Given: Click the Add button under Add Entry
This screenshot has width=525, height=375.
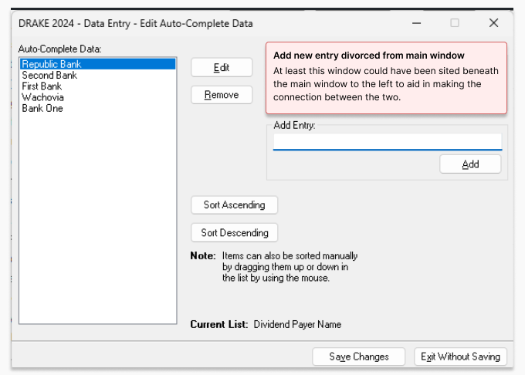Looking at the screenshot, I should tap(470, 164).
